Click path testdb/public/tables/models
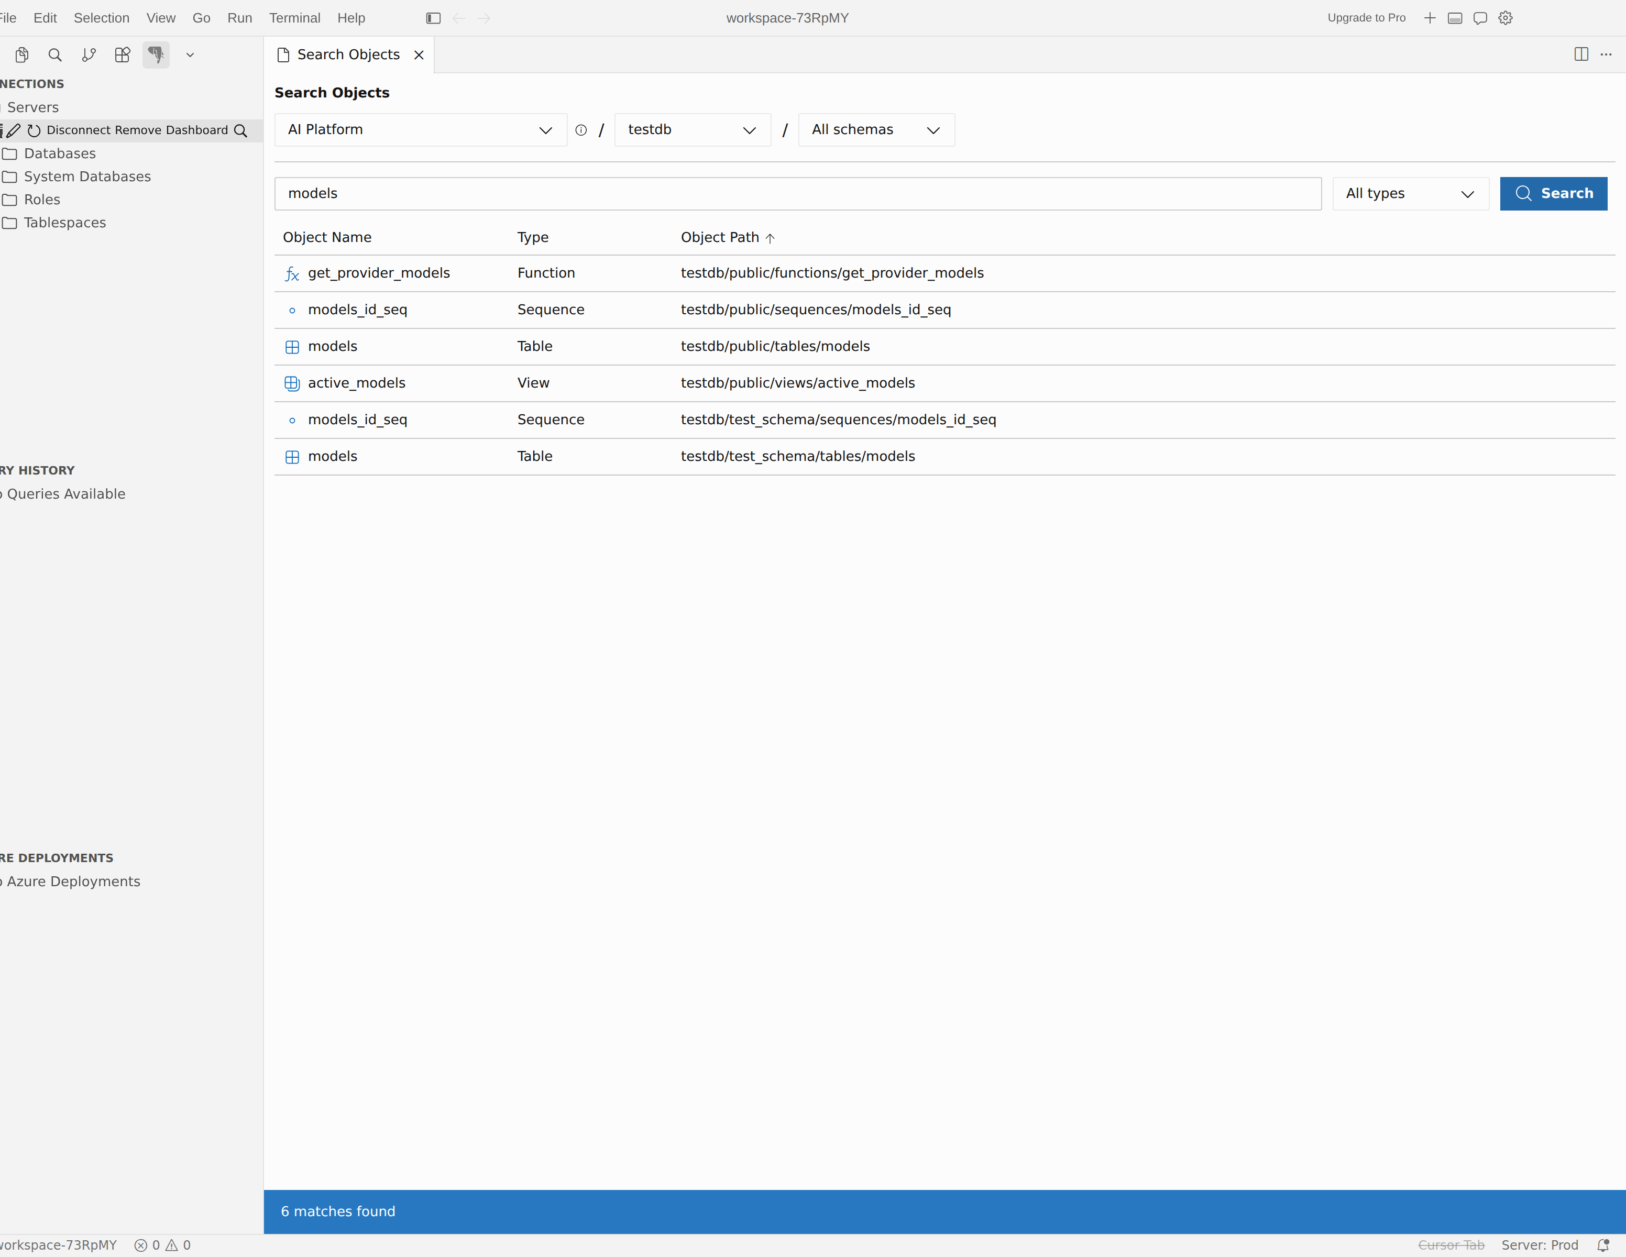The width and height of the screenshot is (1626, 1257). (775, 346)
